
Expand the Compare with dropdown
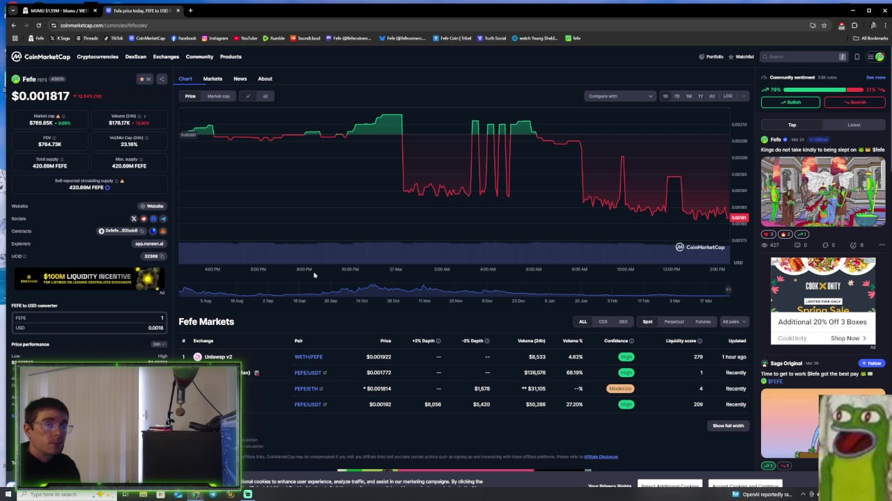coord(620,96)
